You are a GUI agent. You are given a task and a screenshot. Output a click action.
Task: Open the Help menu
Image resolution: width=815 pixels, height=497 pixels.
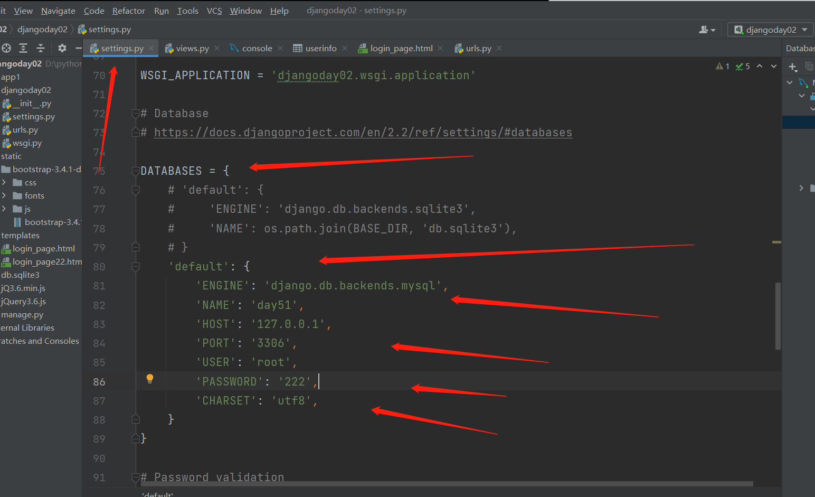click(x=279, y=11)
